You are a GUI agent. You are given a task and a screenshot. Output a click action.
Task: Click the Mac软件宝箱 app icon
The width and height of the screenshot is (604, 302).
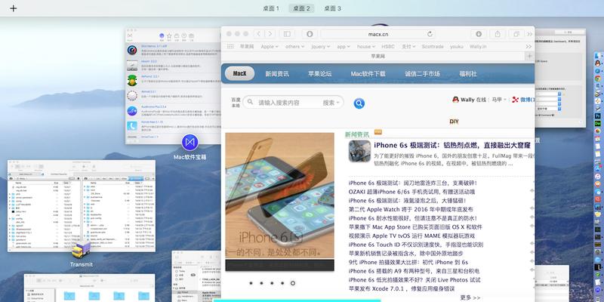click(x=190, y=143)
